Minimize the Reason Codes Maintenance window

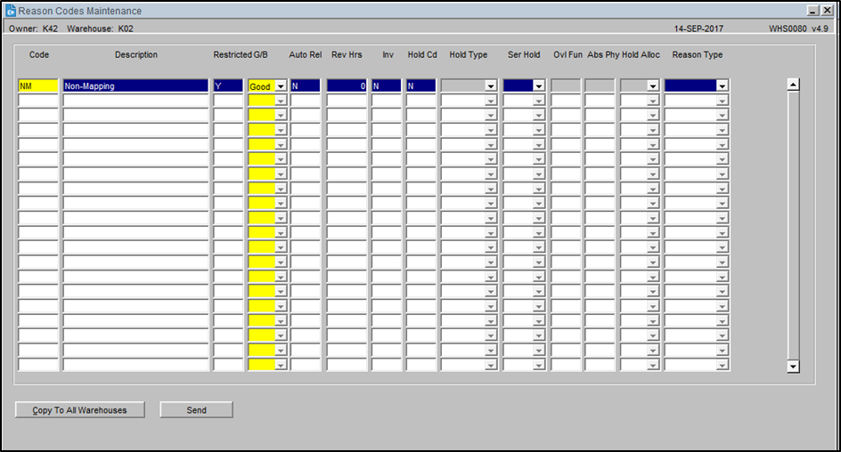813,11
